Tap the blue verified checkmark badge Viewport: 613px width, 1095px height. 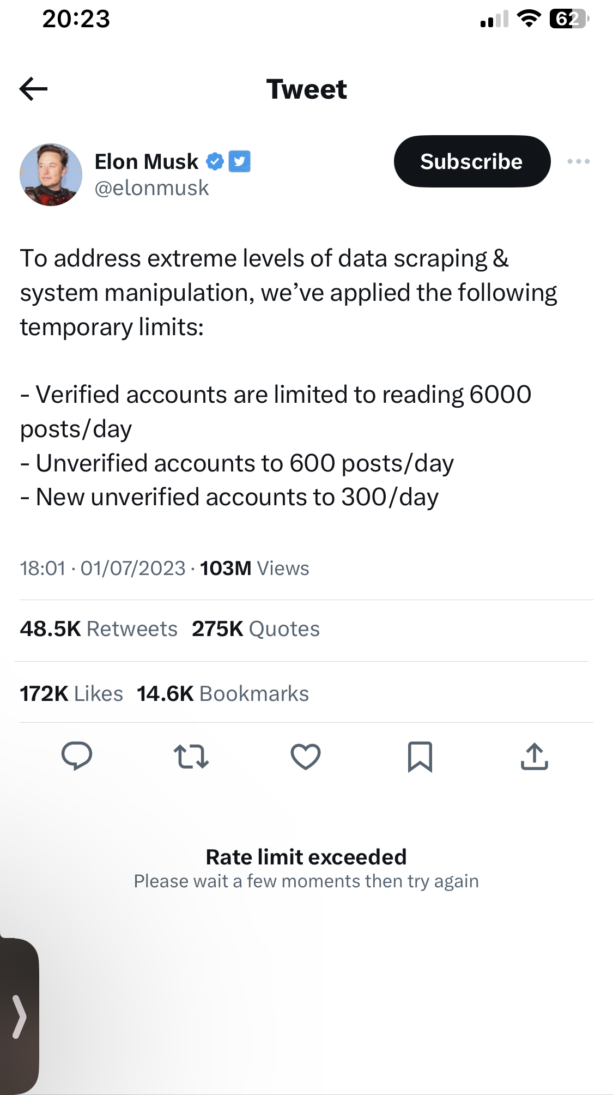215,161
